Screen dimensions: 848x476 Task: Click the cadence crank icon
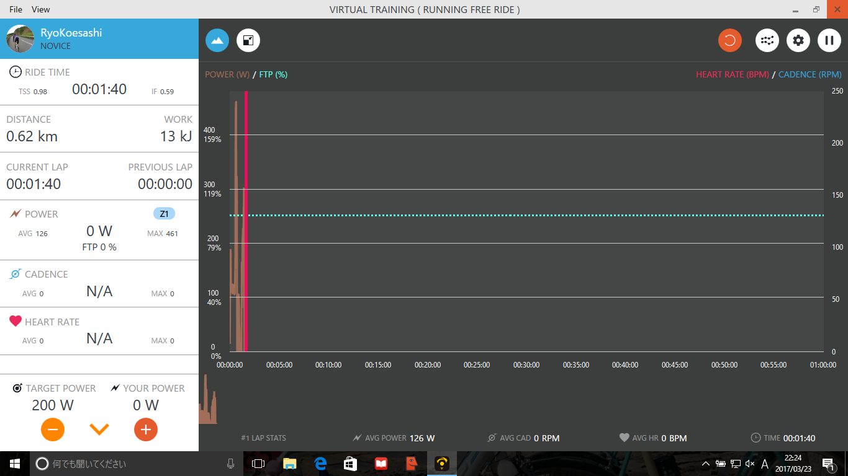16,274
